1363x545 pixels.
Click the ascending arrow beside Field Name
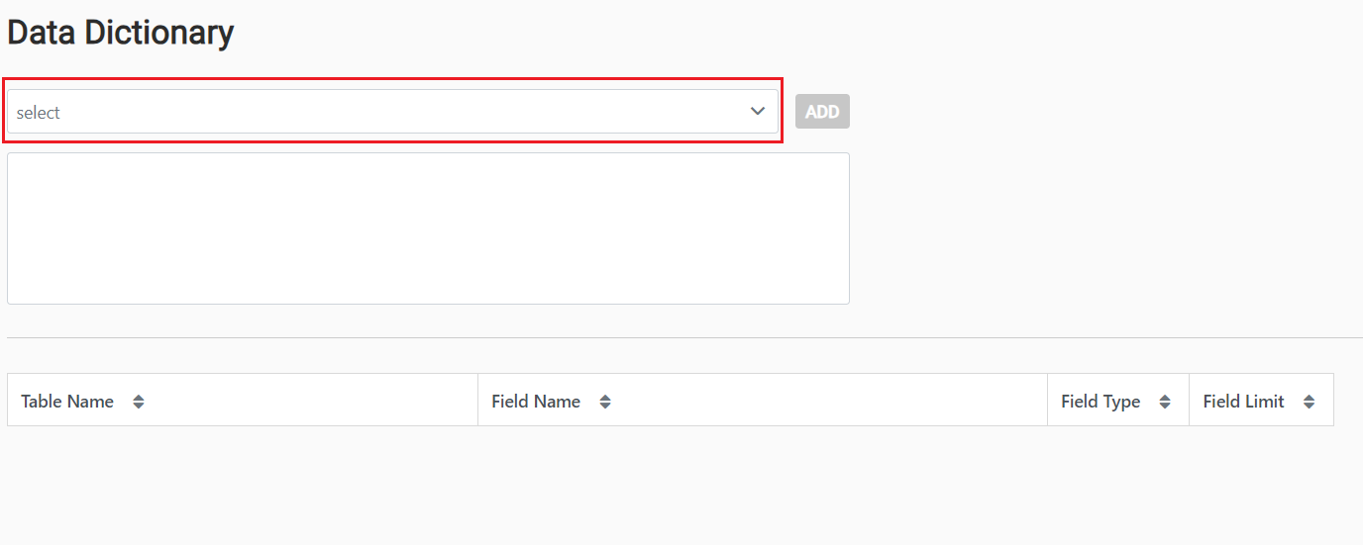[x=605, y=398]
